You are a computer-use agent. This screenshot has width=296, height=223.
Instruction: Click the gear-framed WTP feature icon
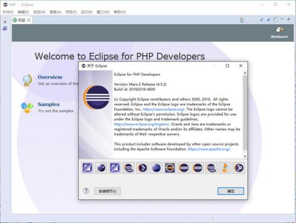click(x=170, y=168)
